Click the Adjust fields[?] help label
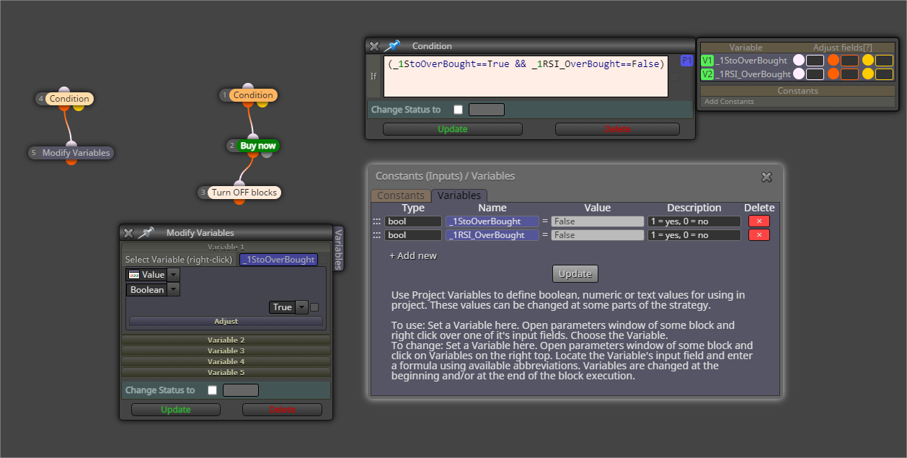Viewport: 907px width, 458px height. (x=843, y=48)
